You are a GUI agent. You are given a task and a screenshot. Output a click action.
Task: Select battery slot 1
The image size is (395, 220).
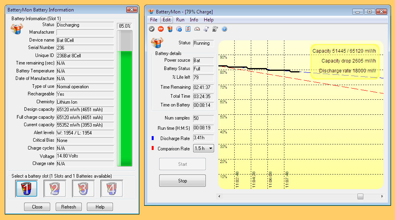point(26,189)
